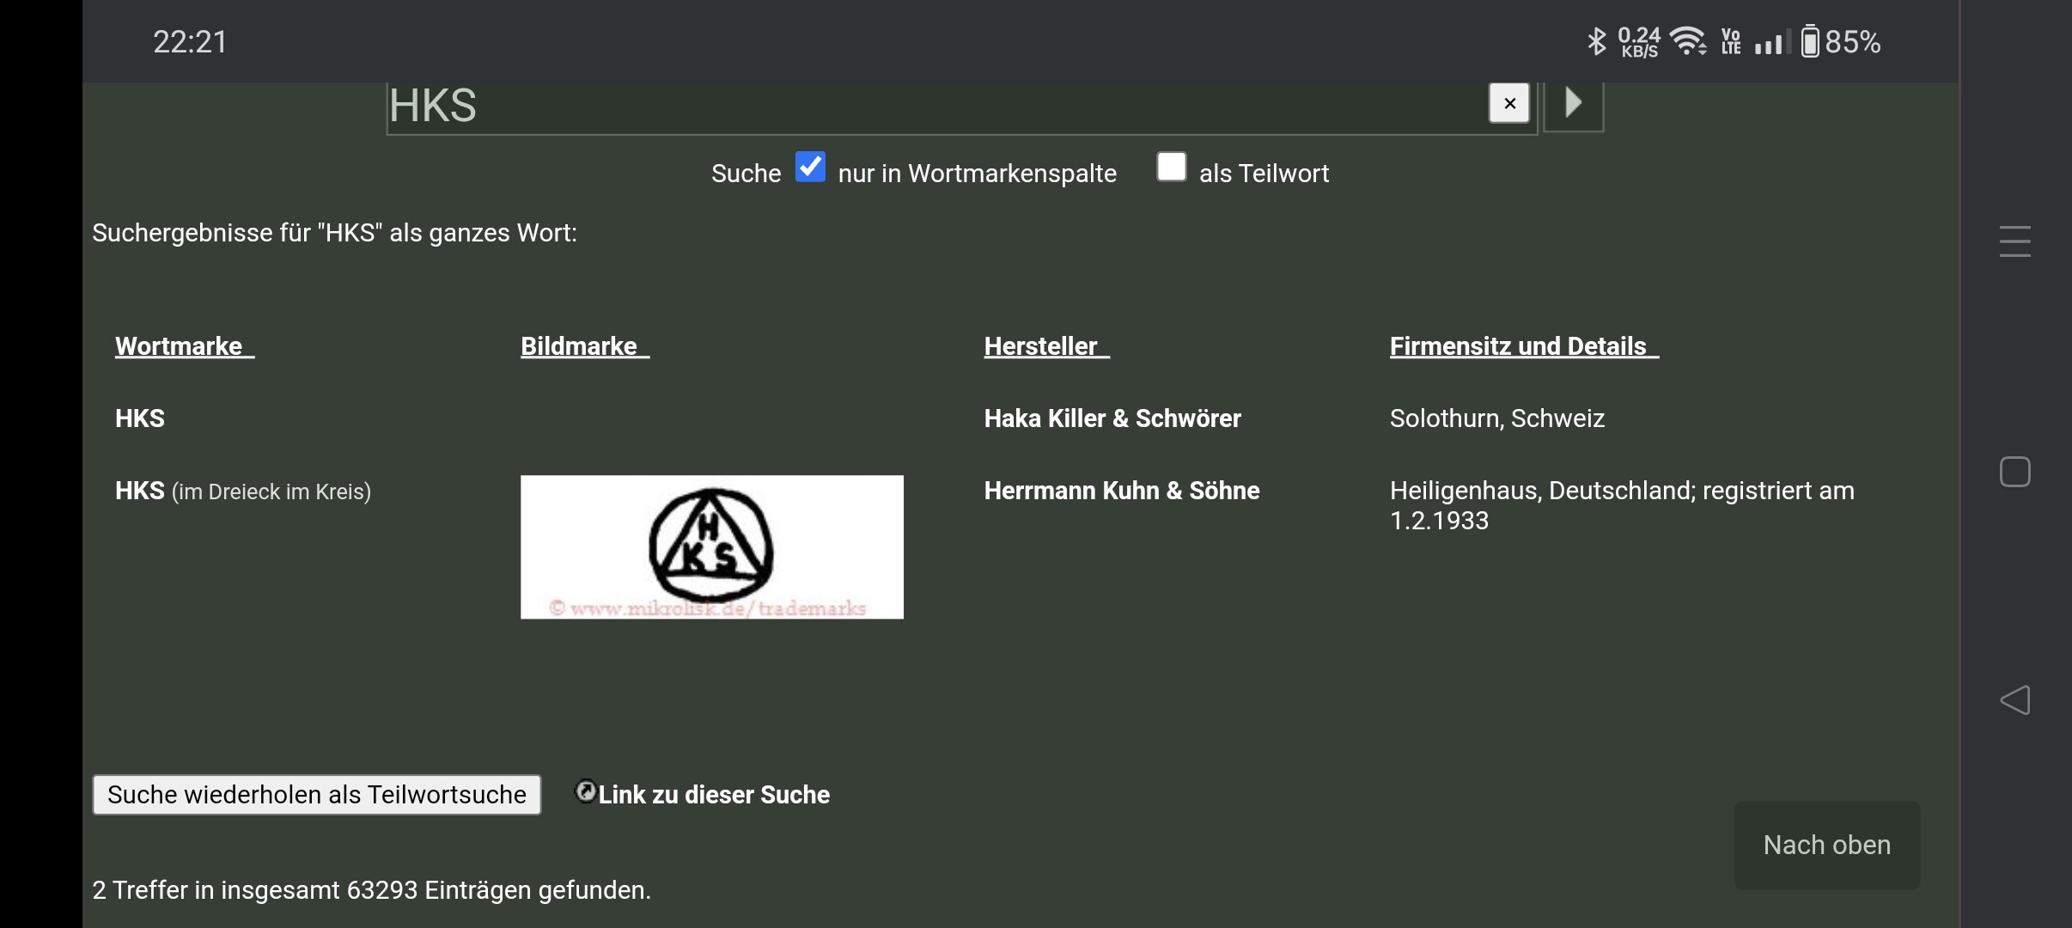Open 'Link zu dieser Suche'
Viewport: 2072px width, 928px height.
[714, 795]
